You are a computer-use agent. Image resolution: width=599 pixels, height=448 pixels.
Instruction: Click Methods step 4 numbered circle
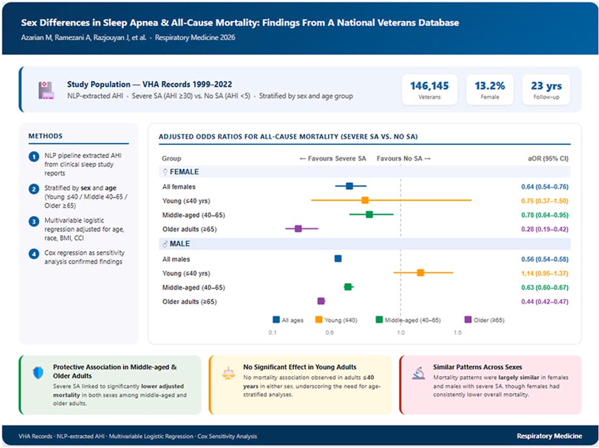(34, 254)
